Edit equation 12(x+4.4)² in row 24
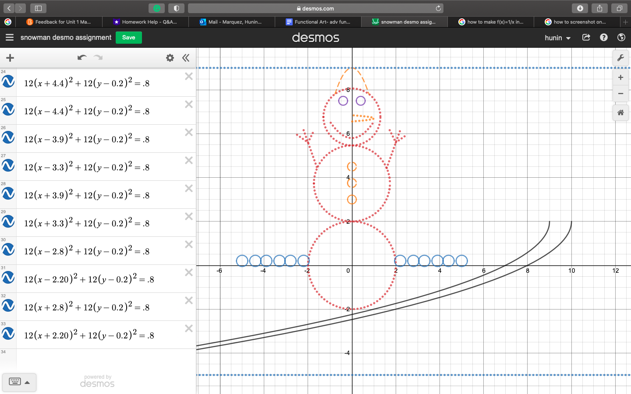 (87, 82)
